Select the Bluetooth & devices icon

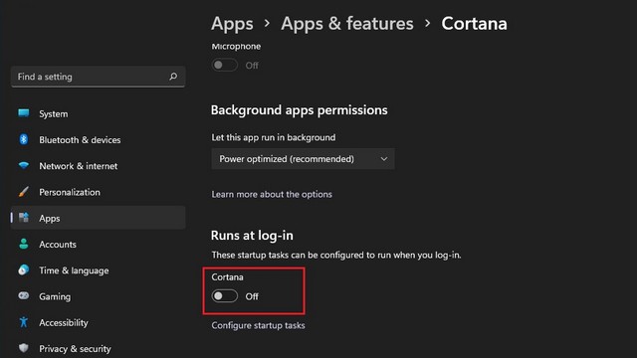[24, 139]
